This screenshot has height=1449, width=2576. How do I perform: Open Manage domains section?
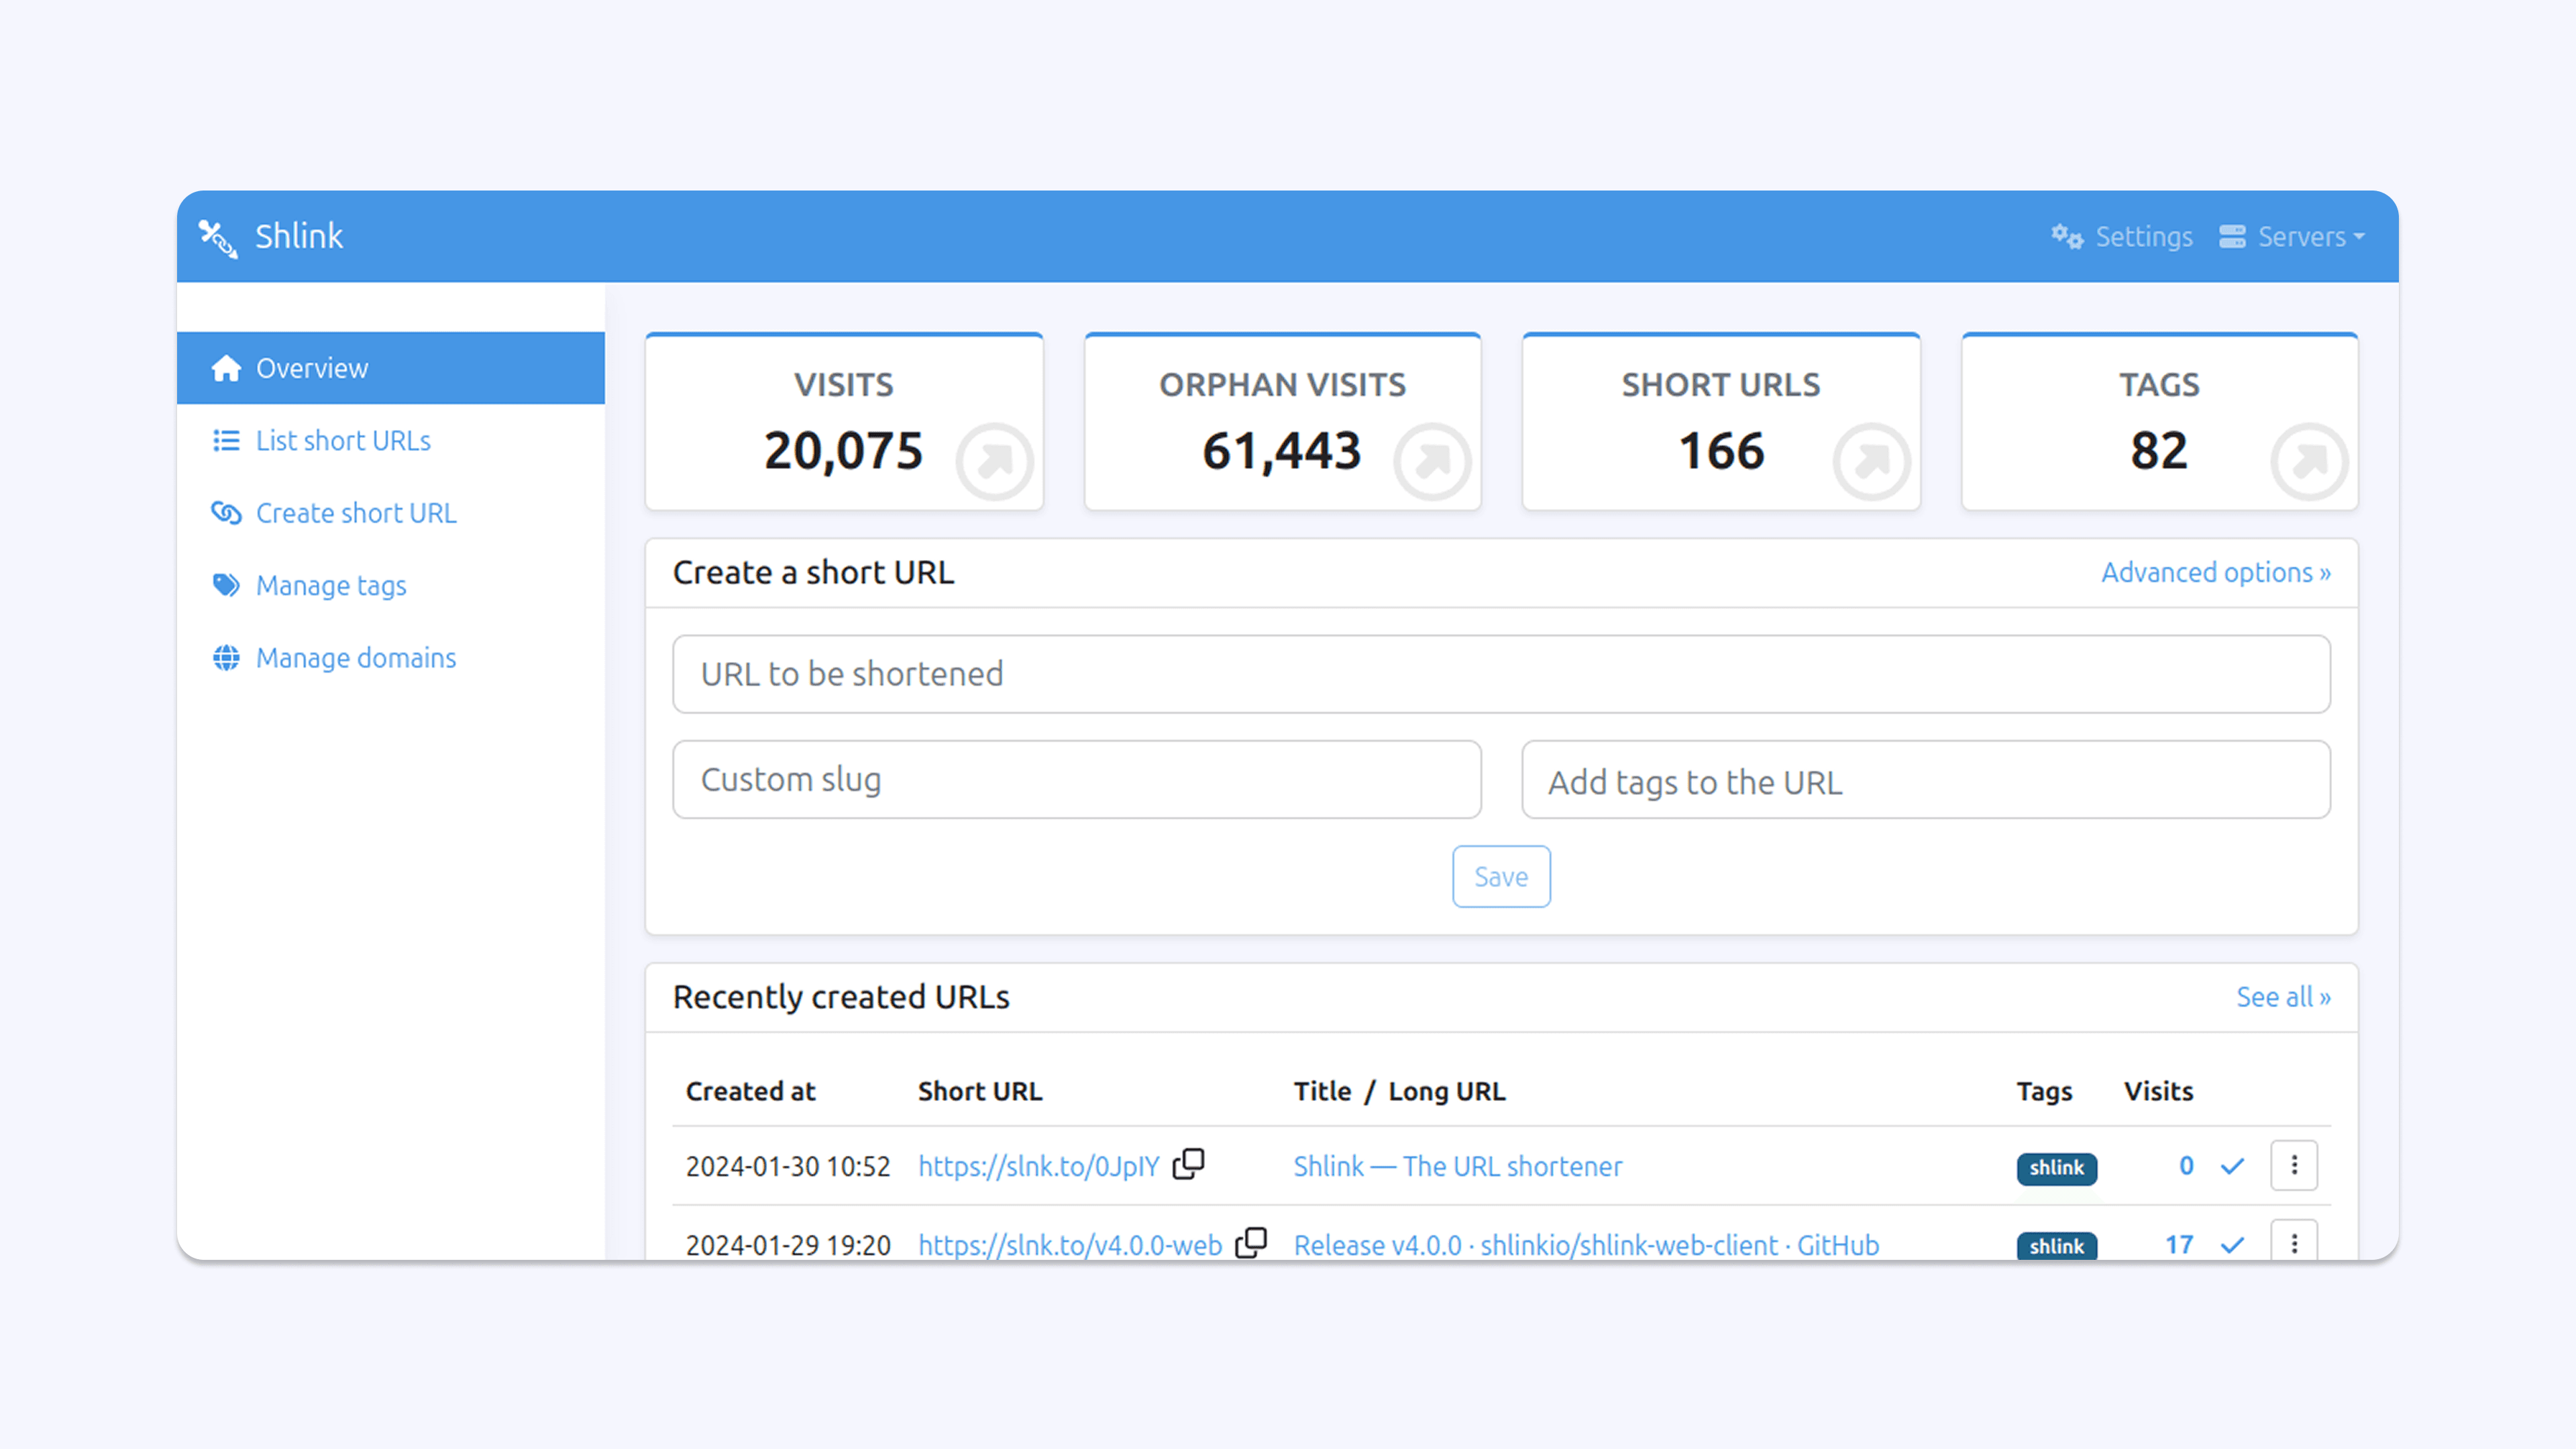391,658
